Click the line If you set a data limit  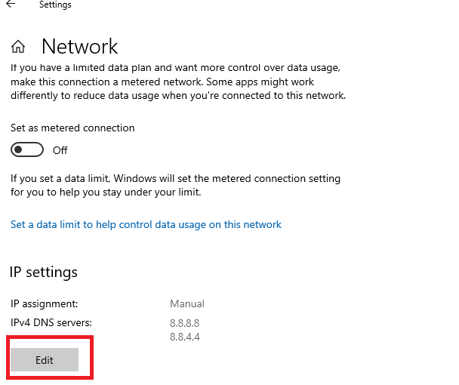[175, 178]
